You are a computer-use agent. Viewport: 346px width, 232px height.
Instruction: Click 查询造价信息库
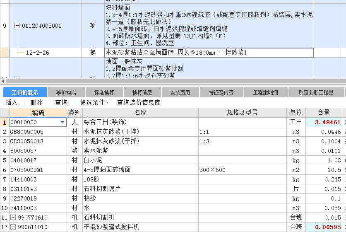pyautogui.click(x=139, y=102)
